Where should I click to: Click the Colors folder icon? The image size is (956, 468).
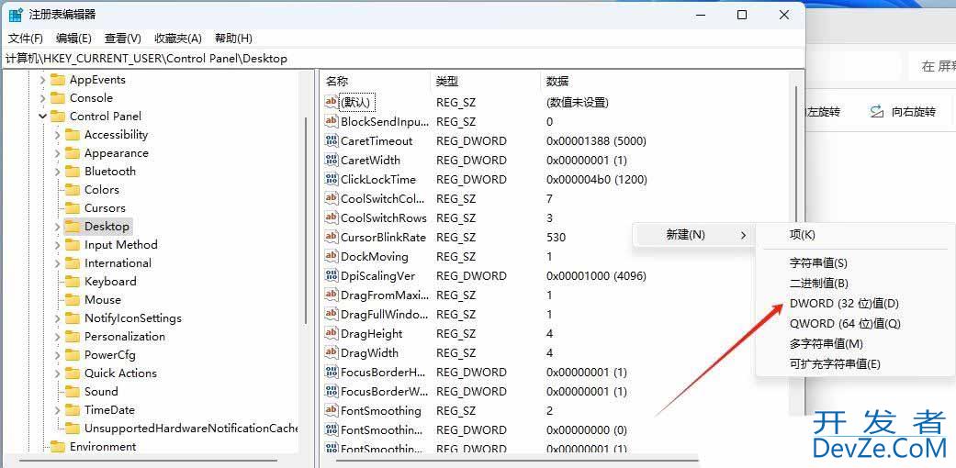73,190
